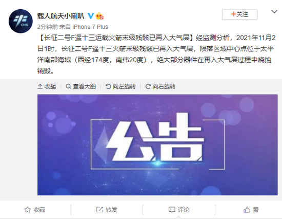Follow the account with +关注 button
Viewport: 282px width, 219px height.
click(239, 14)
